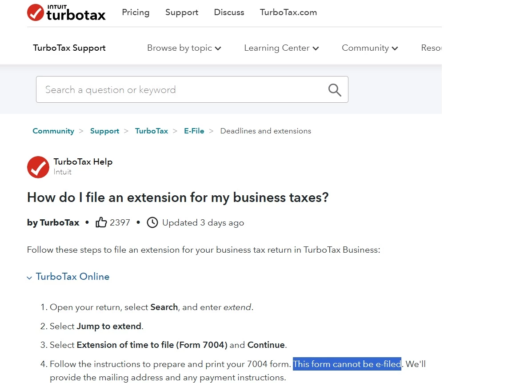The image size is (512, 383).
Task: Click the TurboTax Help avatar icon
Action: point(38,167)
